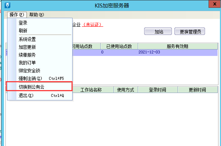Click the 更换管理员 button
Viewport: 221px width, 146px height.
click(x=190, y=31)
